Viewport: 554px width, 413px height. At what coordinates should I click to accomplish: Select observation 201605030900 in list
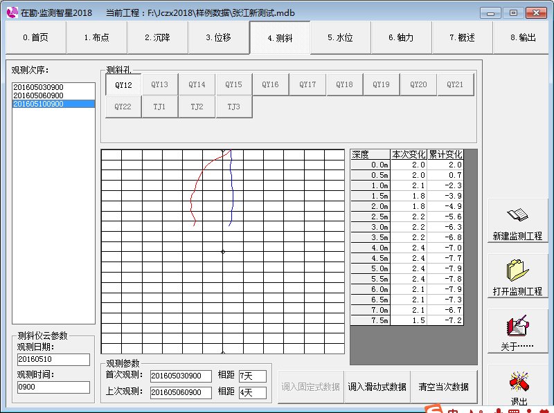(53, 87)
